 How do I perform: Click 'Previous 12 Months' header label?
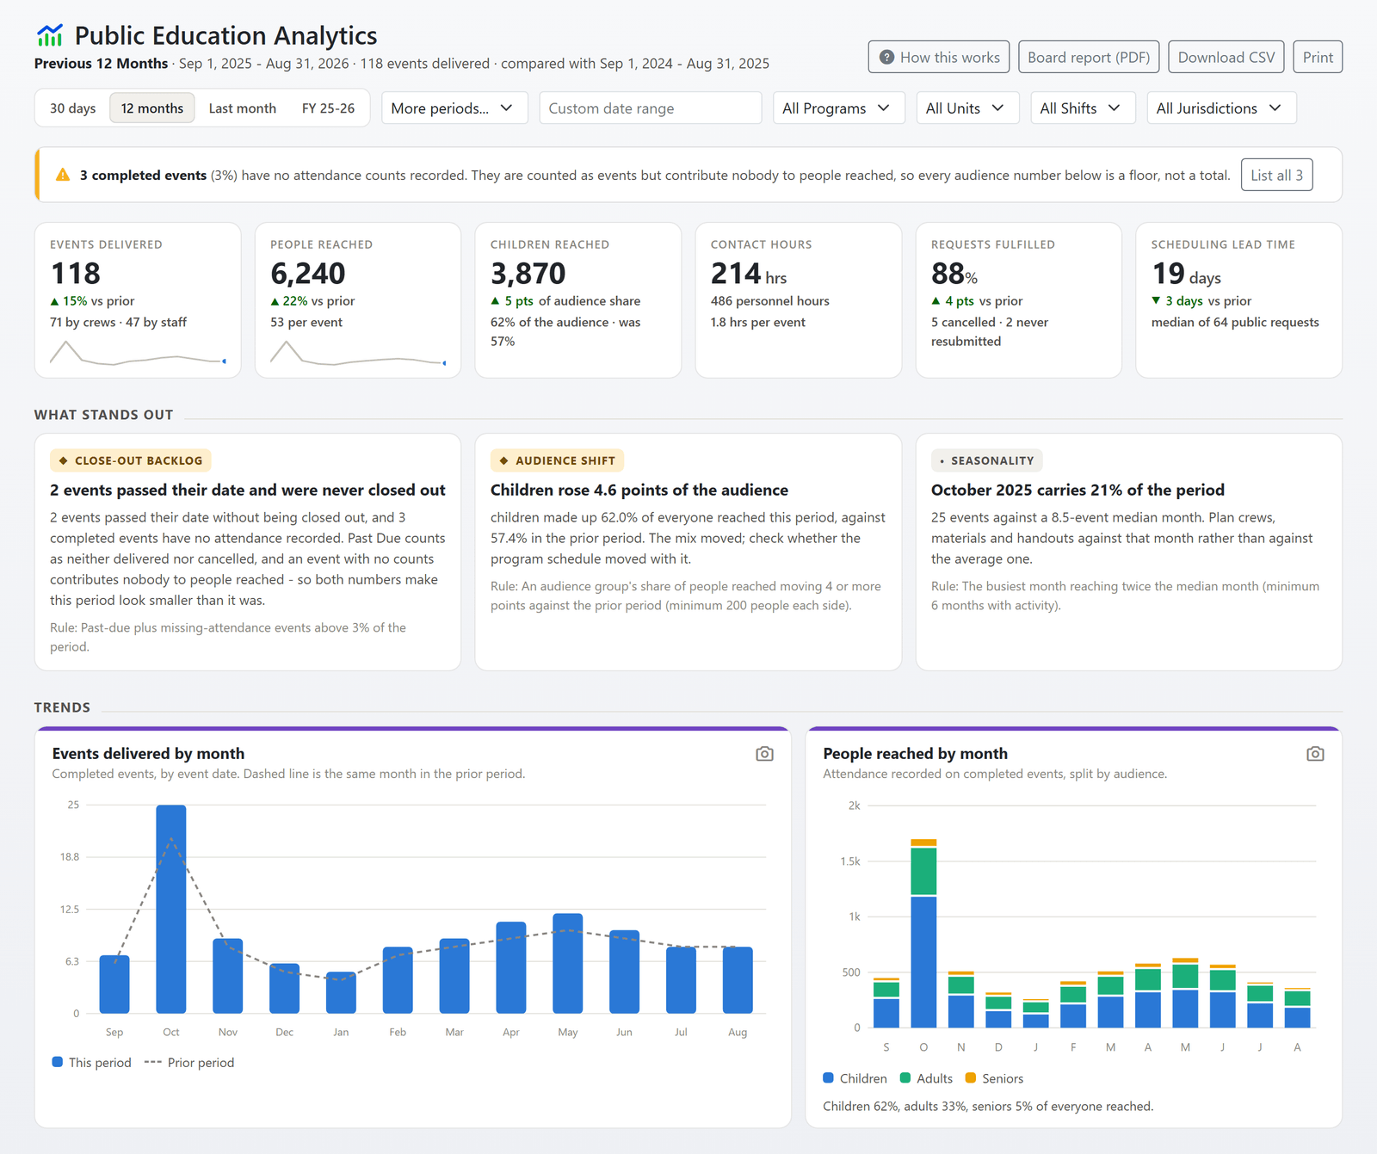(101, 64)
